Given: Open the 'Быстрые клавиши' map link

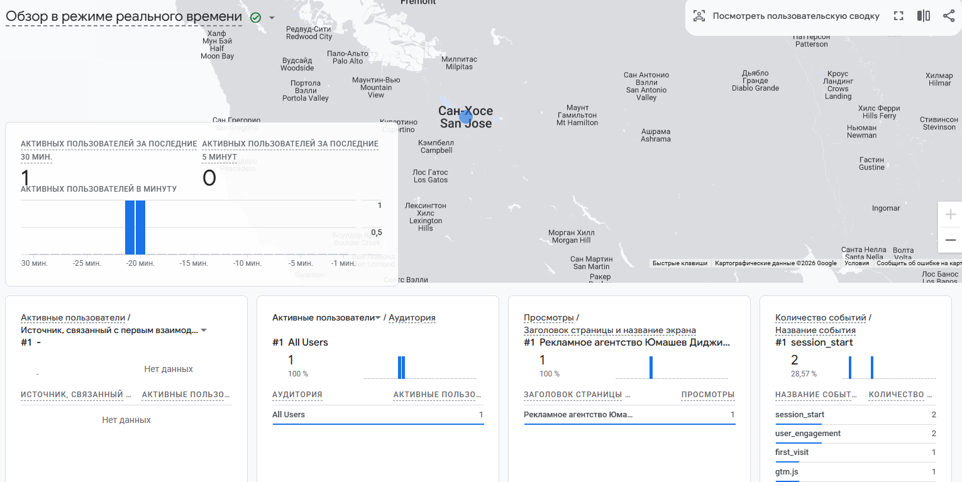Looking at the screenshot, I should click(x=680, y=263).
